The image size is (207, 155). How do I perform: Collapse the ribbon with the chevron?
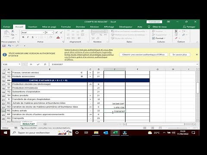(197, 42)
